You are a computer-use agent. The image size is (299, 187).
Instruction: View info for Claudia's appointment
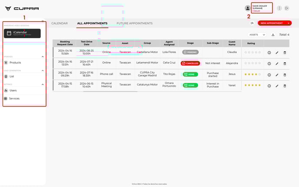click(269, 52)
